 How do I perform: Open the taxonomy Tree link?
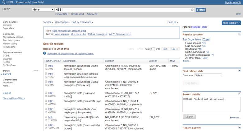(206, 40)
